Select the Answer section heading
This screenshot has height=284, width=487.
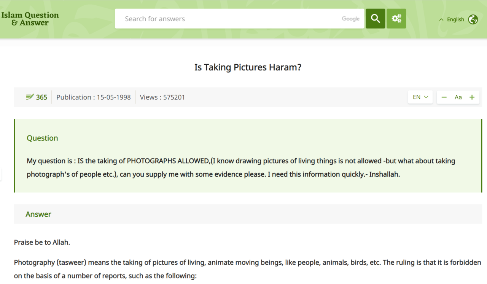click(x=38, y=214)
